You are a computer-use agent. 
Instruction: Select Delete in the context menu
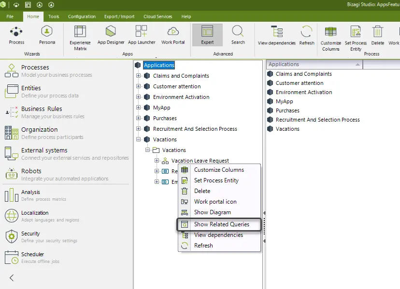pos(219,191)
